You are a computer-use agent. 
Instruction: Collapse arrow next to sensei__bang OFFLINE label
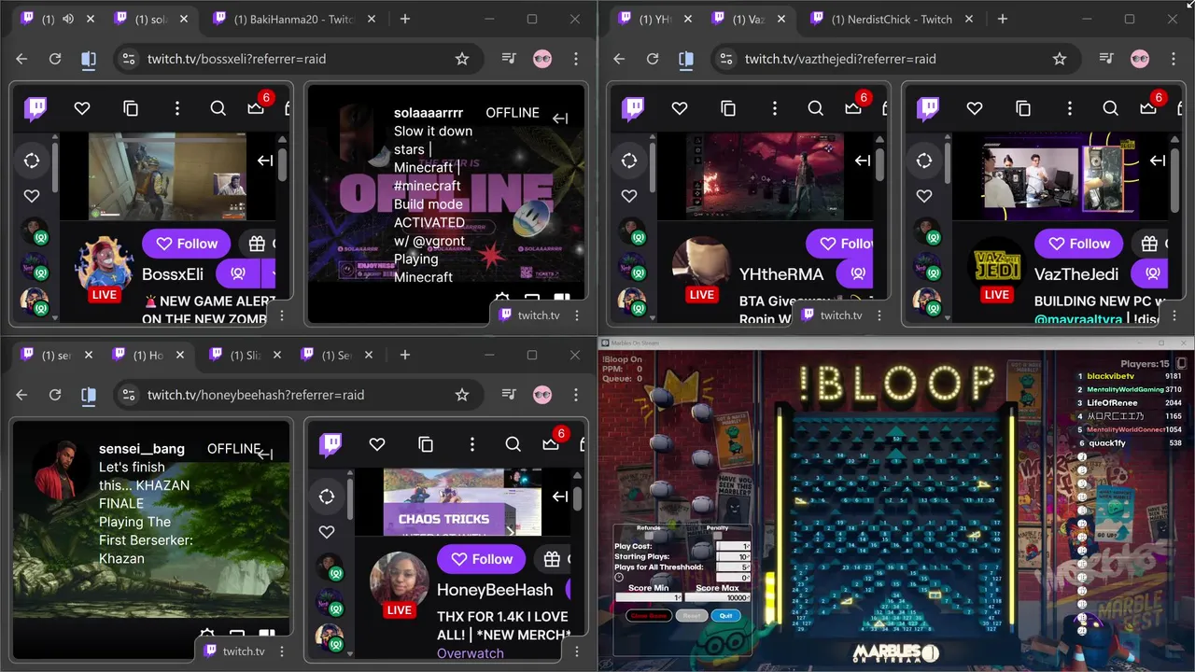point(265,455)
